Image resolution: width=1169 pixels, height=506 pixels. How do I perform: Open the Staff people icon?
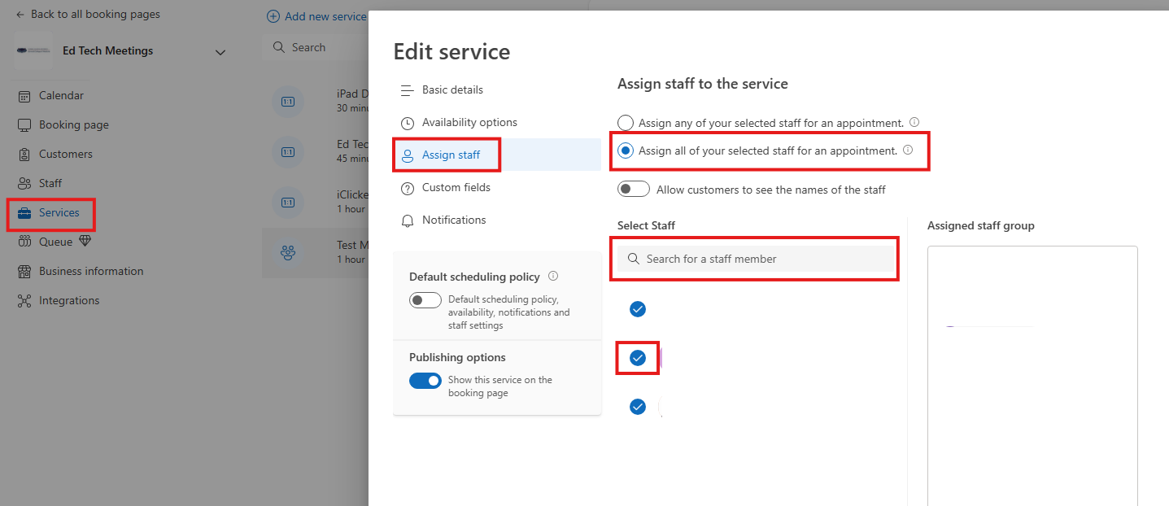tap(24, 184)
